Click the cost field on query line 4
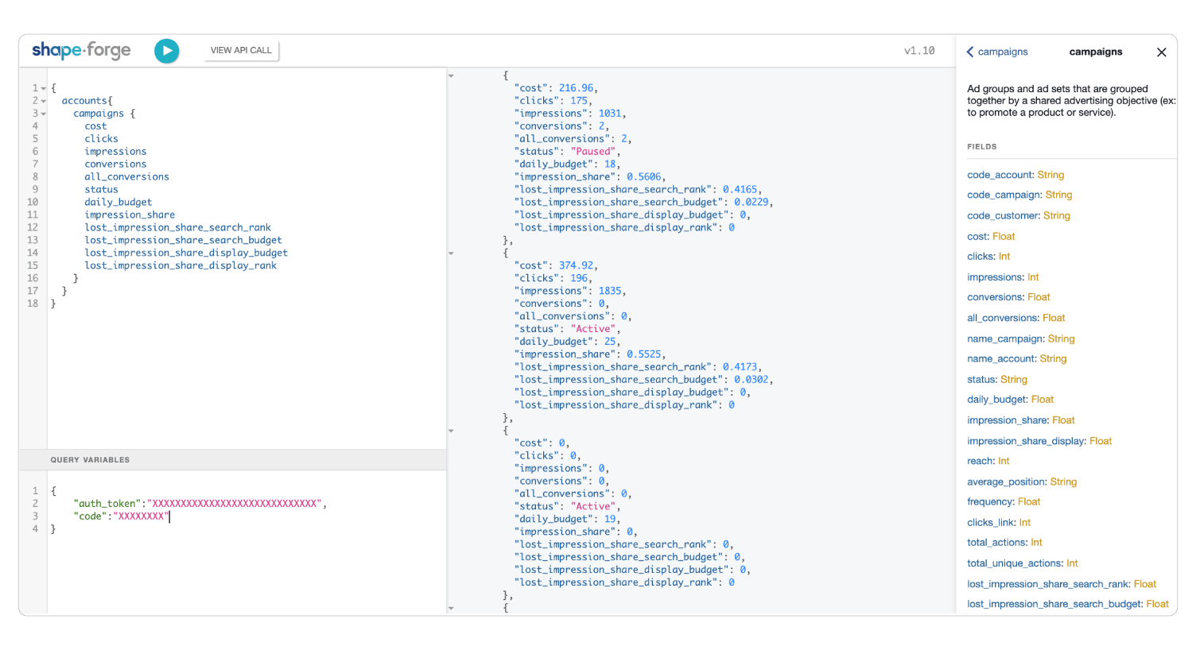1196x650 pixels. [x=95, y=126]
